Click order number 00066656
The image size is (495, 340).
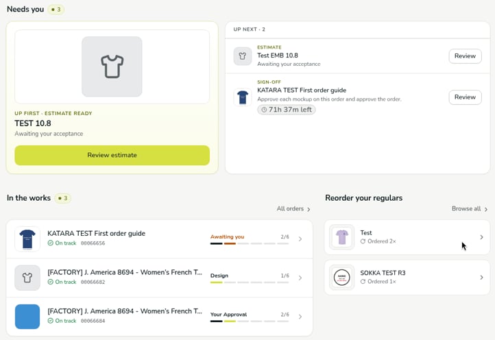(x=93, y=243)
